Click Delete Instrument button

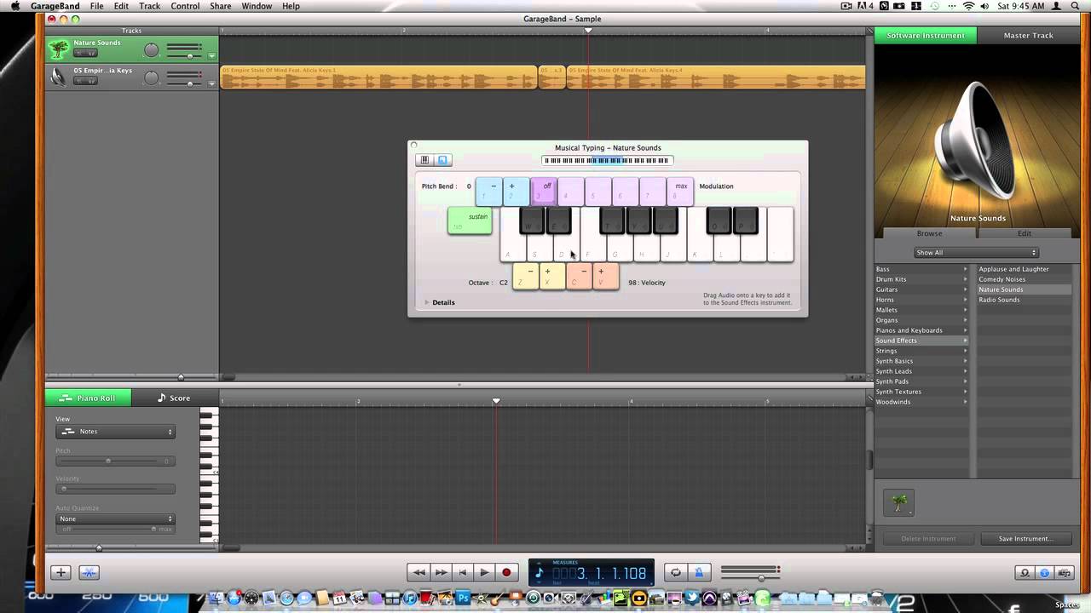(928, 538)
